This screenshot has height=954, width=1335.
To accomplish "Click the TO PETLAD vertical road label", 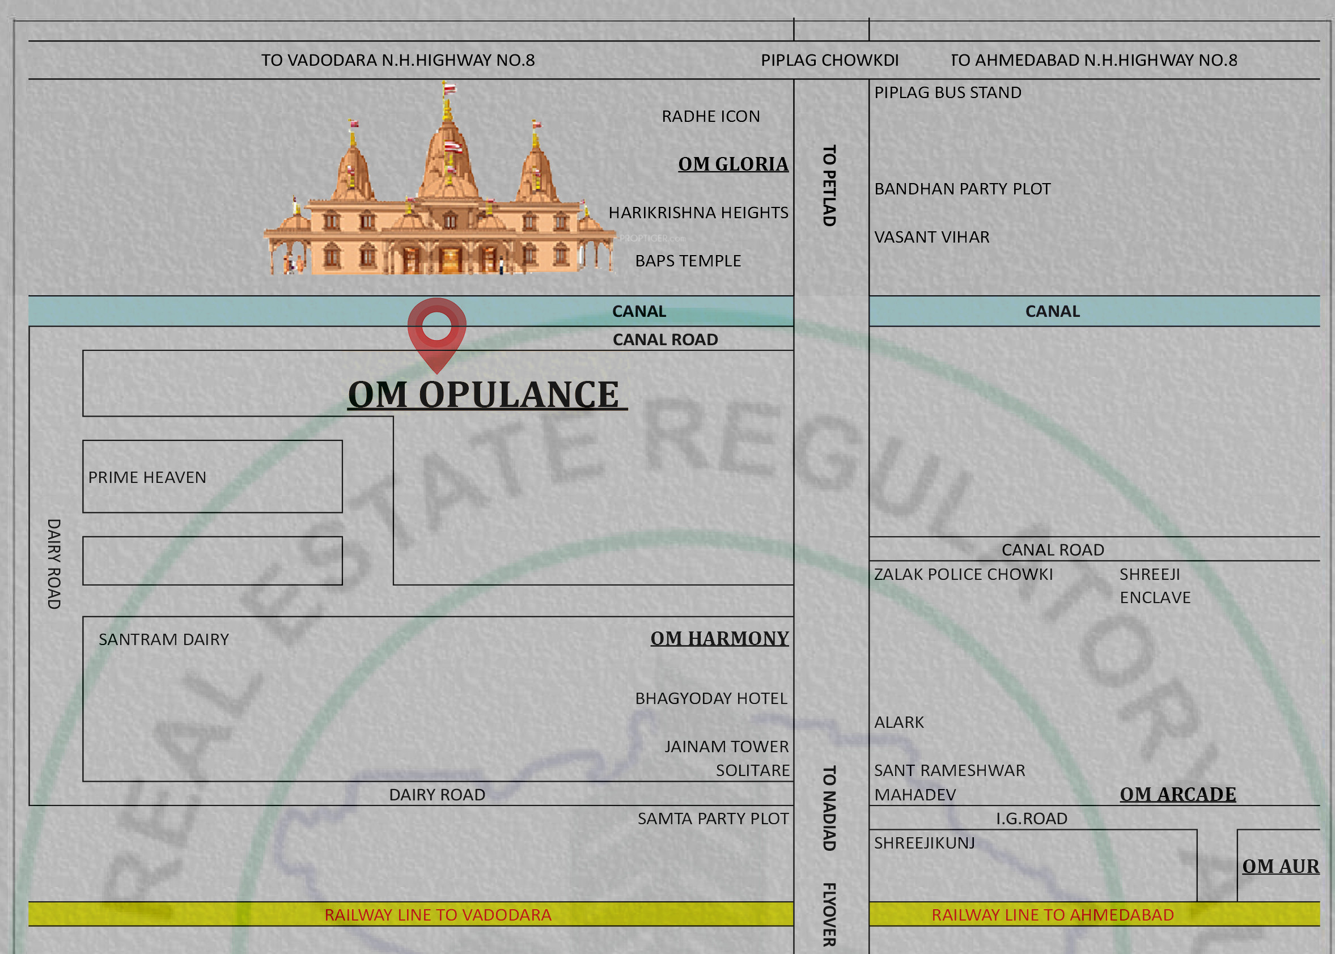I will (829, 185).
